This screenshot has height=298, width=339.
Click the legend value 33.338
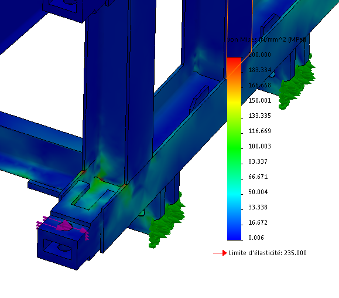click(258, 207)
